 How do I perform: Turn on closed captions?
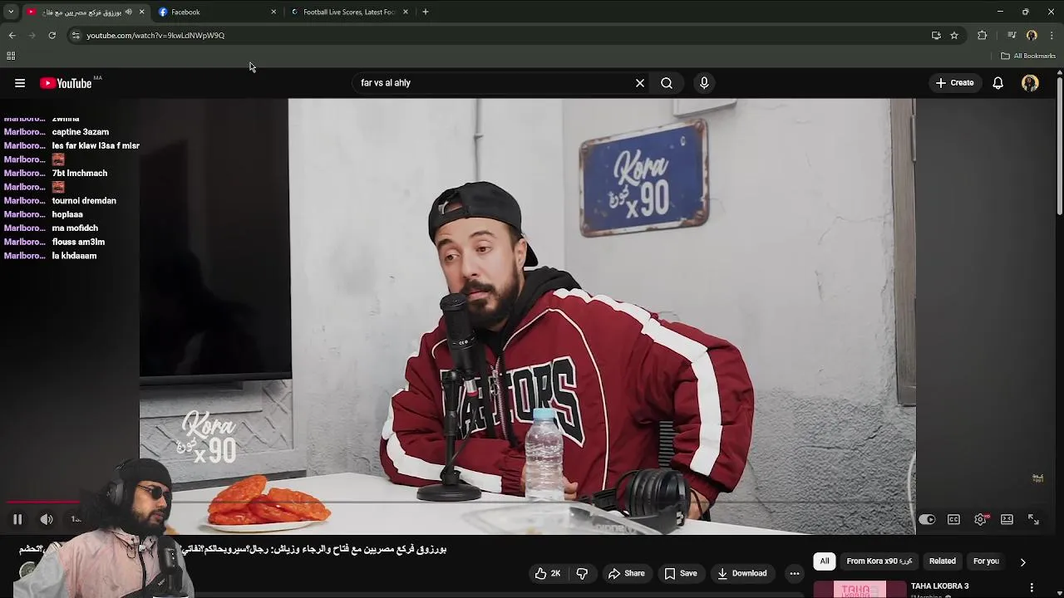pyautogui.click(x=953, y=519)
